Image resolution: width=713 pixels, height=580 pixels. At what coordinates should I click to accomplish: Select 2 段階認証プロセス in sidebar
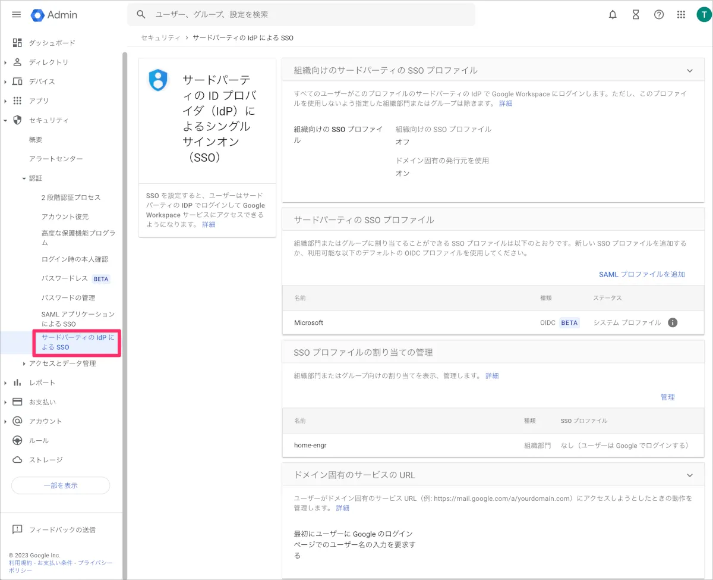coord(71,197)
